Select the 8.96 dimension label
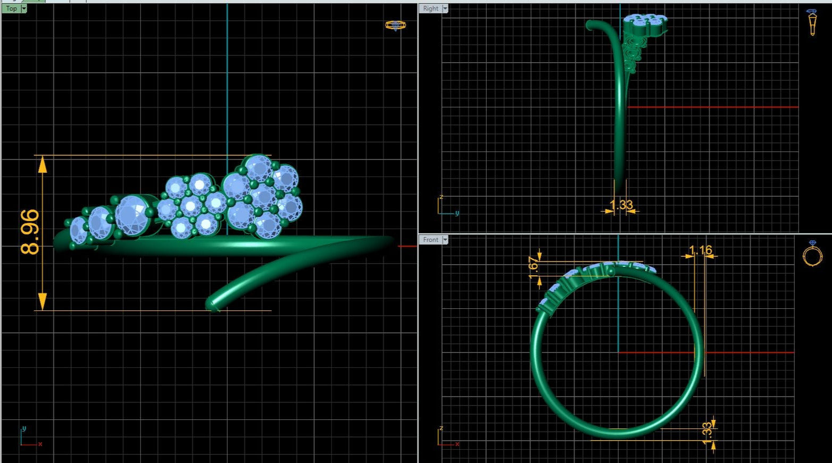Screen dimensions: 832x463 (30, 232)
